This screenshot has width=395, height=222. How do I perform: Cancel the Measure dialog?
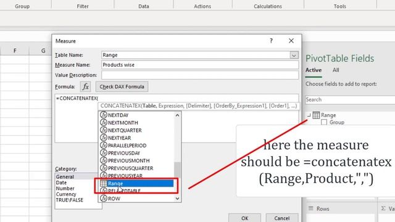point(282,218)
